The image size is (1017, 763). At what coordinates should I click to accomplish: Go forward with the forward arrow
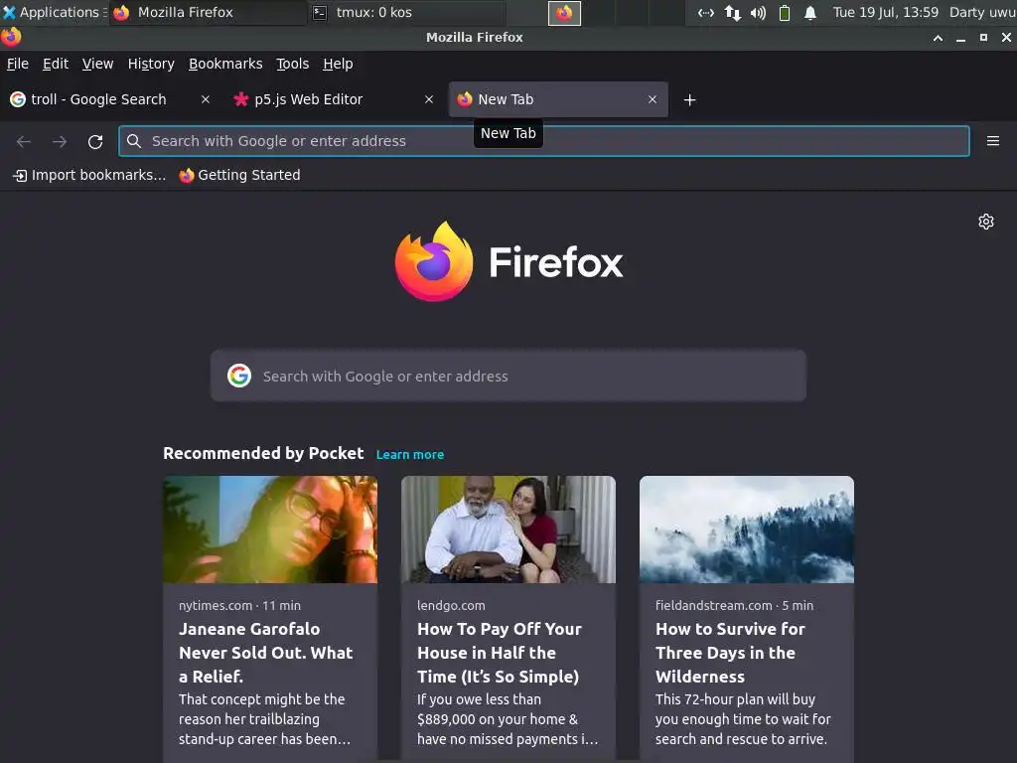(x=60, y=141)
